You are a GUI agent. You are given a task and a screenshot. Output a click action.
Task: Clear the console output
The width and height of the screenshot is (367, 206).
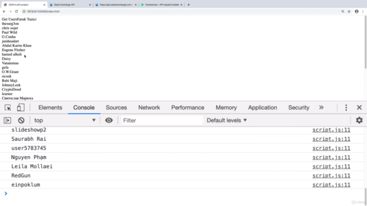(x=21, y=121)
